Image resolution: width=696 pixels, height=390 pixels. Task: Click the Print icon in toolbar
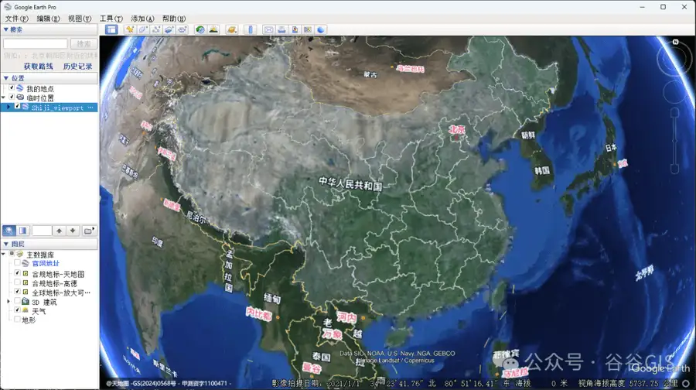pos(281,29)
